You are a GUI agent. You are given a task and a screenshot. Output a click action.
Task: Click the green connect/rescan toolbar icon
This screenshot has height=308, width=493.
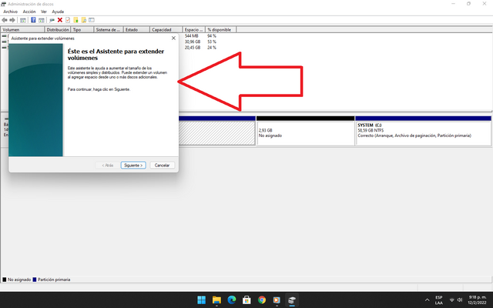[52, 20]
